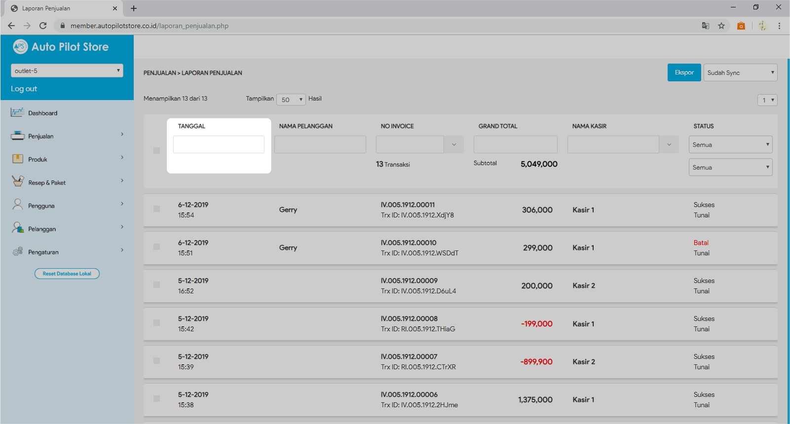Viewport: 790px width, 424px height.
Task: Click the Ekspor button
Action: (x=684, y=72)
